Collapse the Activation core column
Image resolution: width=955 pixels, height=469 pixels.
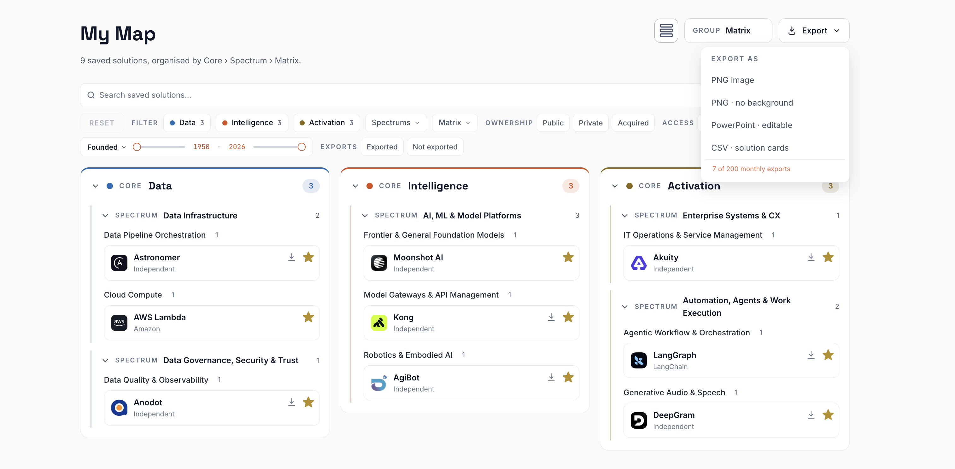(615, 186)
